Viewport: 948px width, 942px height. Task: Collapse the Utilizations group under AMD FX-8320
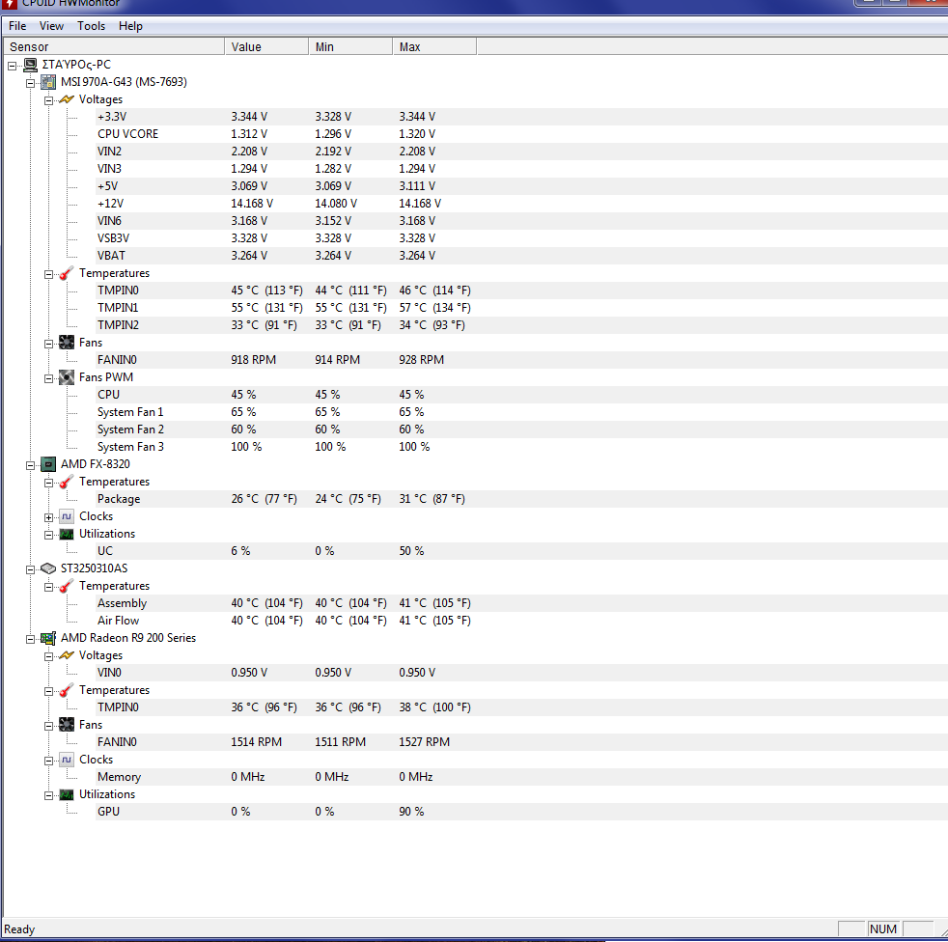[48, 535]
